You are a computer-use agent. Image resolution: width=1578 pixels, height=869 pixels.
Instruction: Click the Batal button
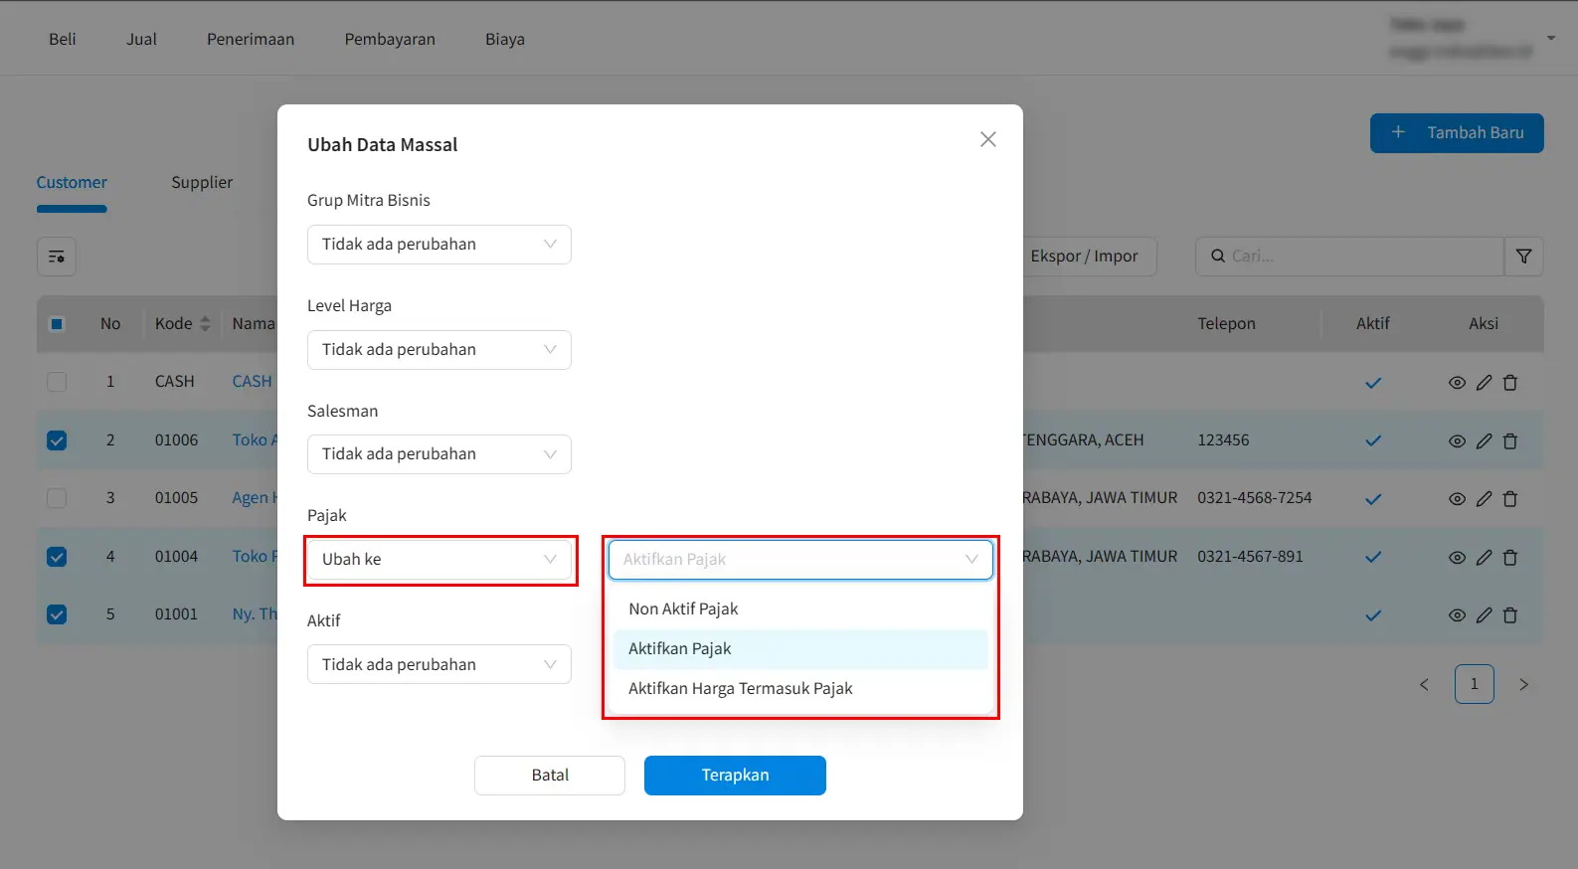point(550,776)
